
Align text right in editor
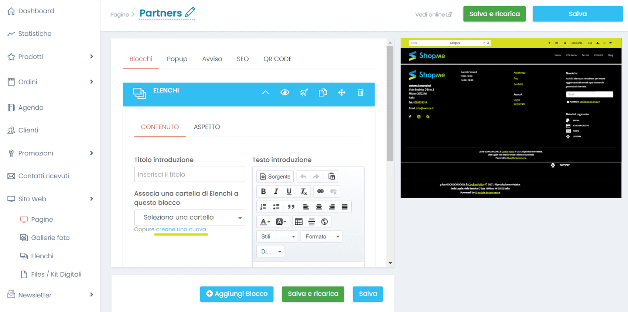(x=332, y=207)
